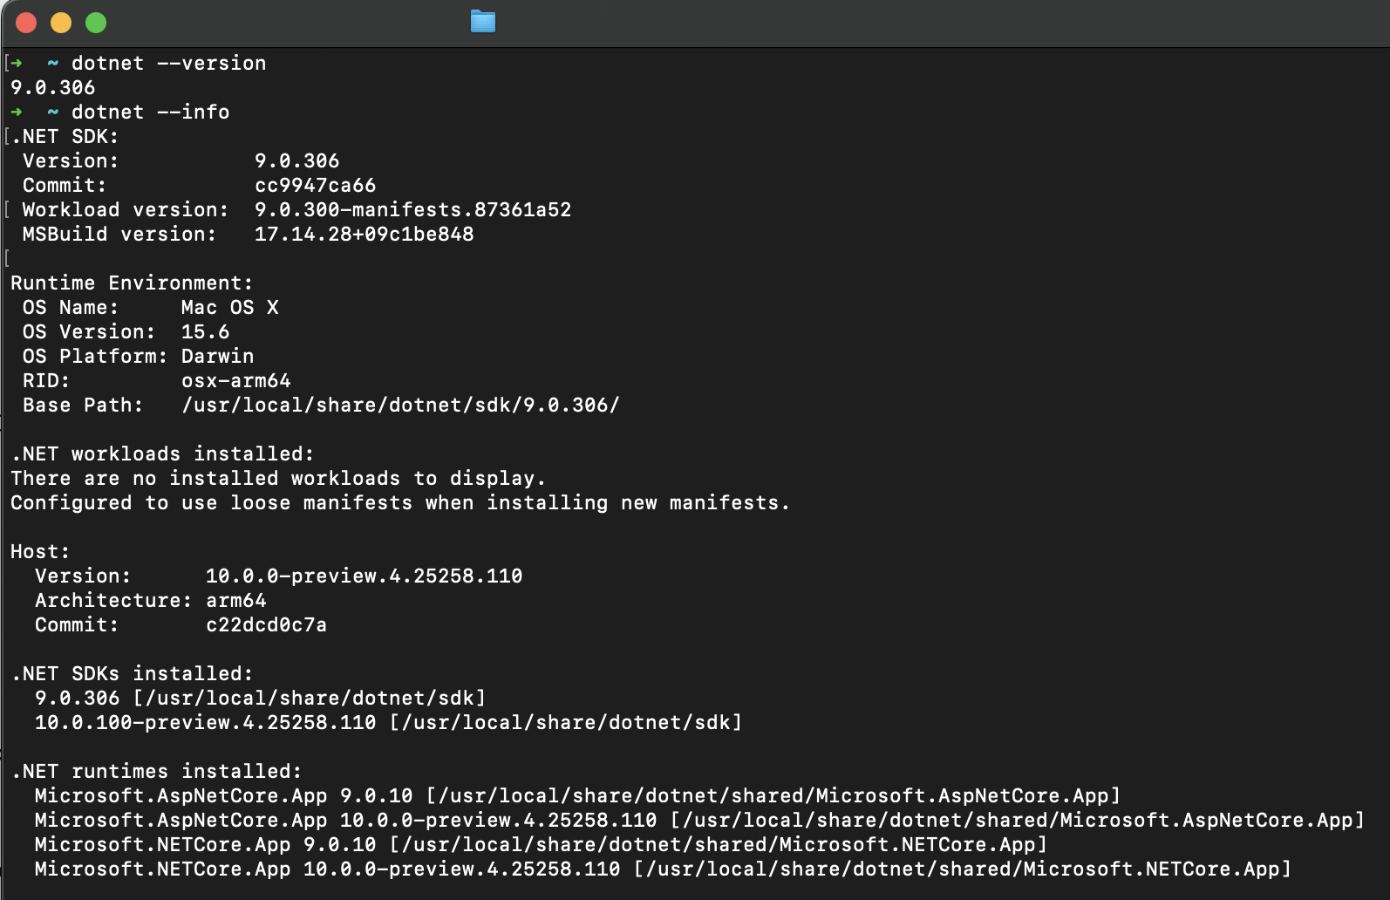Select the Base Path /usr/local/share/dotnet/sdk/9.0.306/
This screenshot has height=900, width=1390.
(399, 405)
